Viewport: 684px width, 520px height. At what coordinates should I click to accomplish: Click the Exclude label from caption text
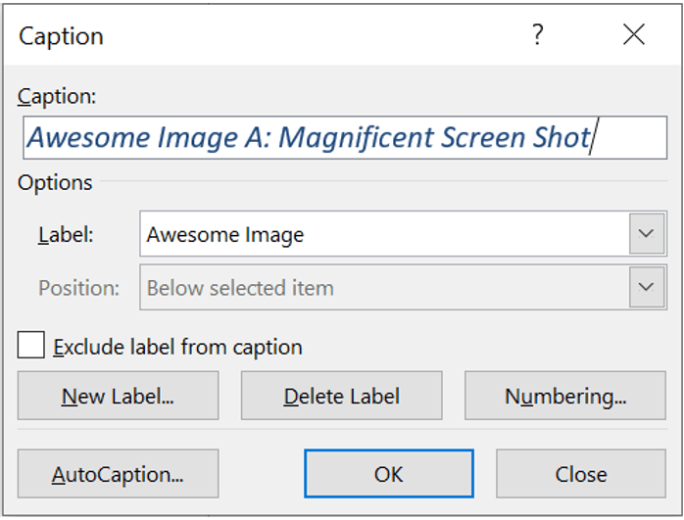pos(177,347)
